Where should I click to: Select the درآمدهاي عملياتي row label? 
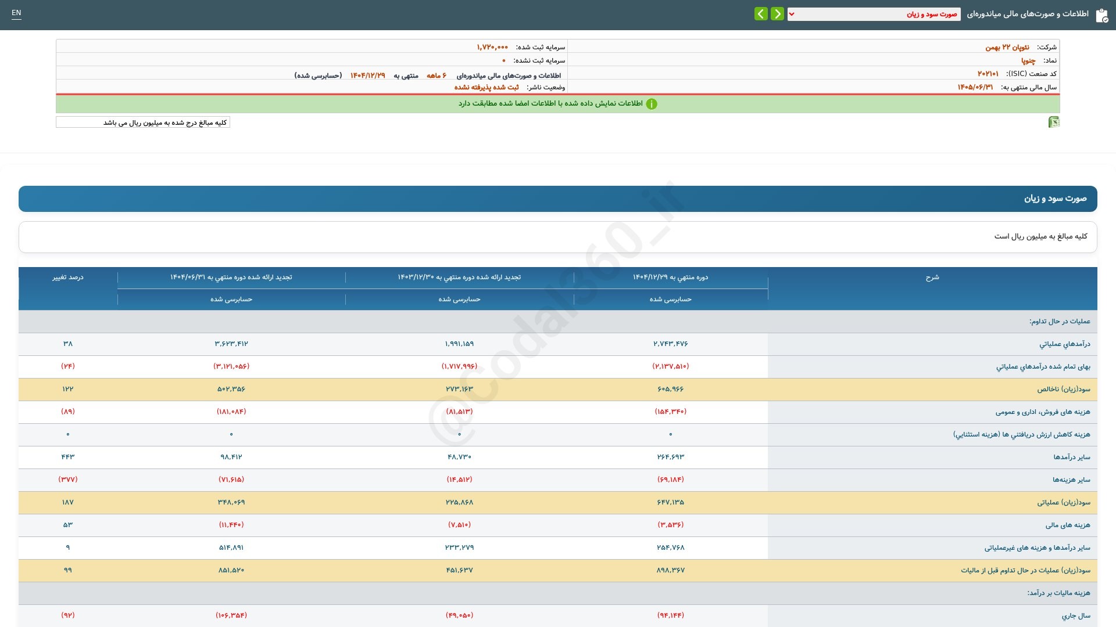[x=1065, y=344]
